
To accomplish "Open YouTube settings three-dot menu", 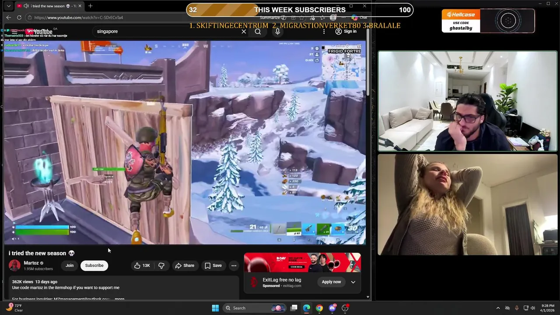I will [x=324, y=31].
